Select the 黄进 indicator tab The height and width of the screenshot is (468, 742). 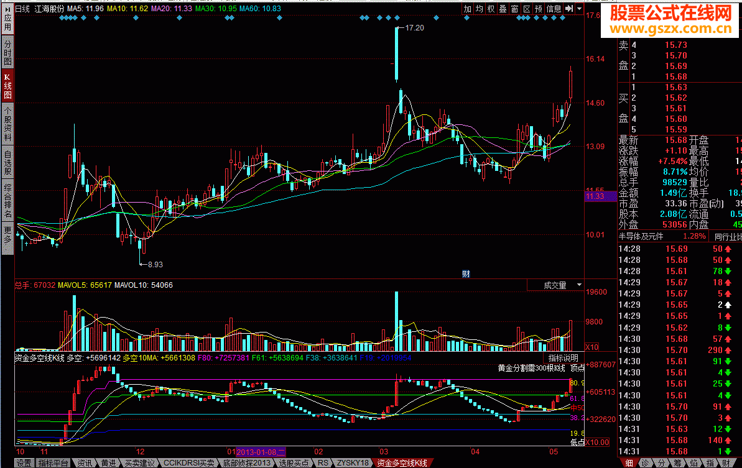point(108,463)
